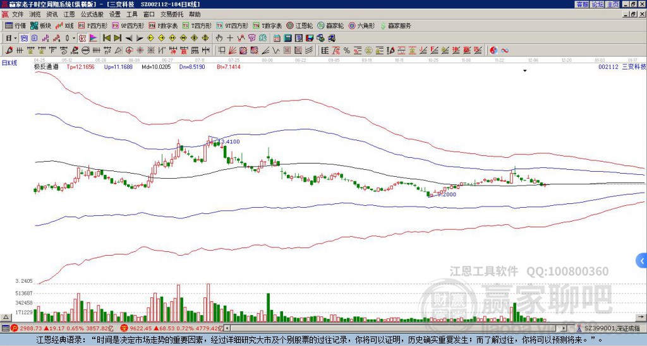Select the triangle angle drawing tool
The width and height of the screenshot is (647, 346).
tap(118, 51)
